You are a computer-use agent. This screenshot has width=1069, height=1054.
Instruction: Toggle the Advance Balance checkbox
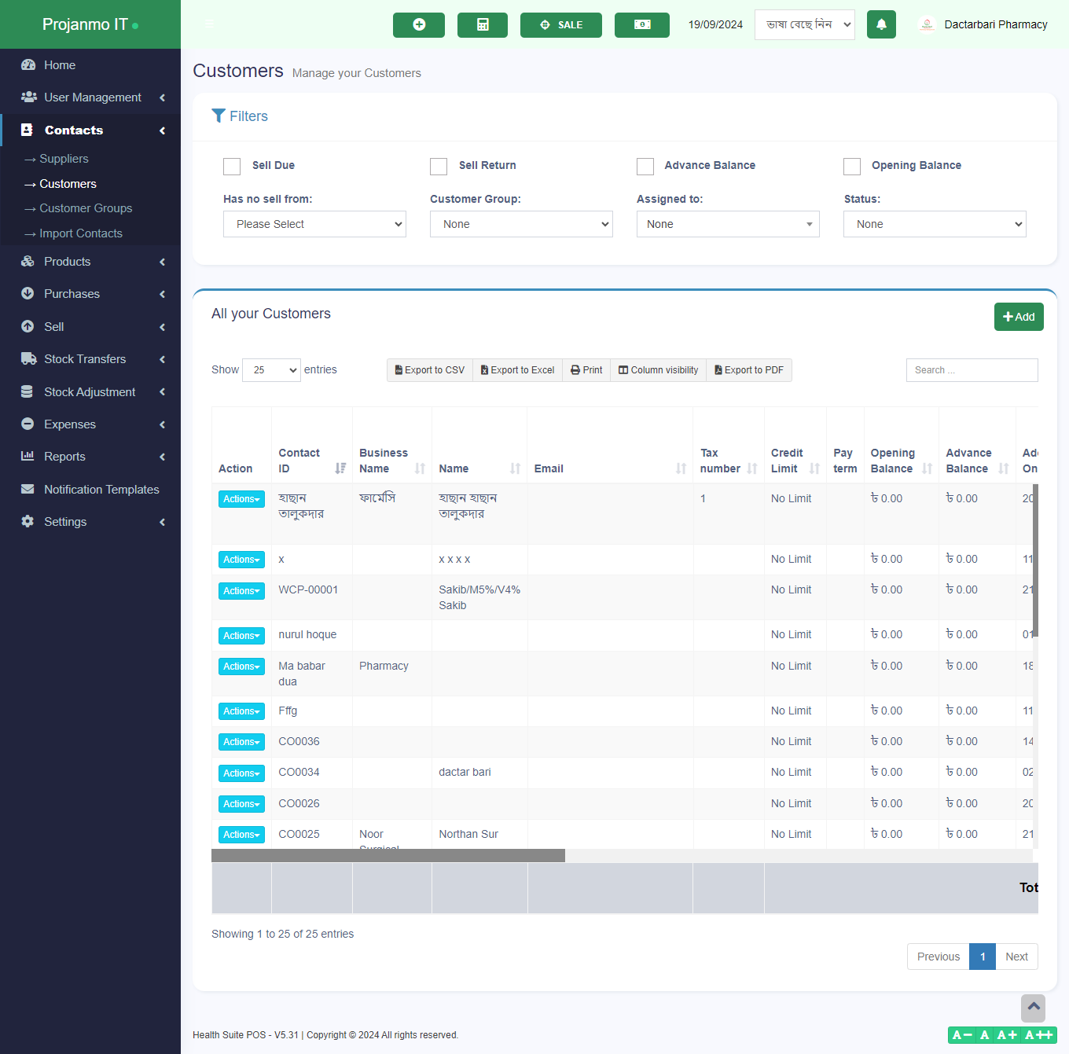pos(645,166)
